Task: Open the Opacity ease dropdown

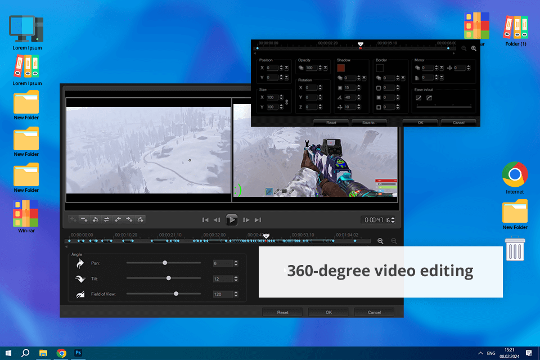Action: pyautogui.click(x=325, y=68)
